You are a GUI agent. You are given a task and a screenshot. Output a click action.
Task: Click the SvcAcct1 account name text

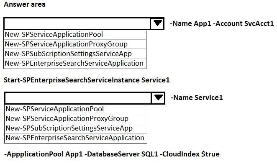259,23
